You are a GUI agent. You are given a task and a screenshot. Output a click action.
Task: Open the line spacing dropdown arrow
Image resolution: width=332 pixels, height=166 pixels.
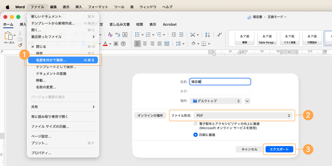[x=183, y=44]
